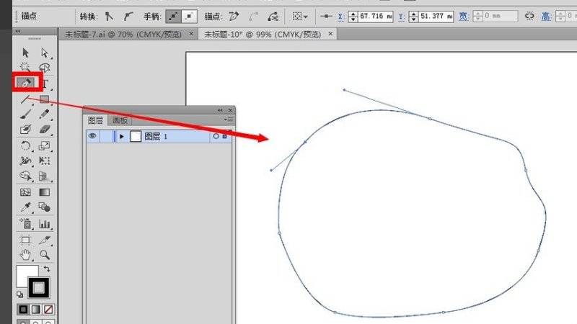577x324 pixels.
Task: Close the 未标题-7.ai tab
Action: coord(191,34)
